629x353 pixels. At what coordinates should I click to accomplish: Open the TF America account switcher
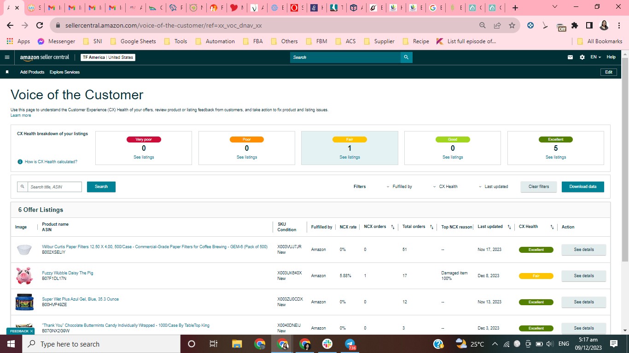108,57
